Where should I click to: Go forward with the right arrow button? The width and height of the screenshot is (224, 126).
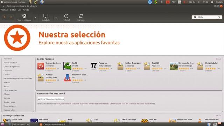tap(11, 17)
